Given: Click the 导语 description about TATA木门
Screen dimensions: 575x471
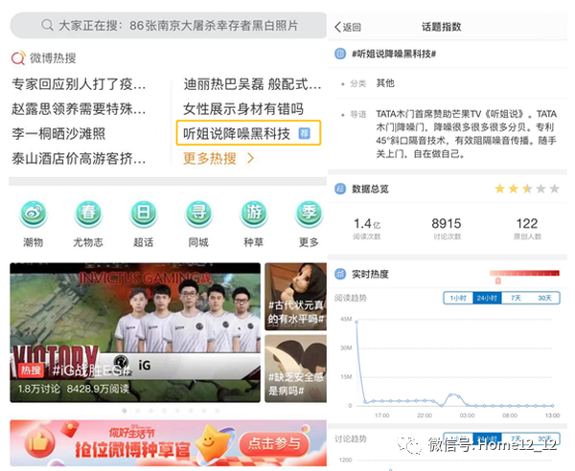Looking at the screenshot, I should coord(466,134).
